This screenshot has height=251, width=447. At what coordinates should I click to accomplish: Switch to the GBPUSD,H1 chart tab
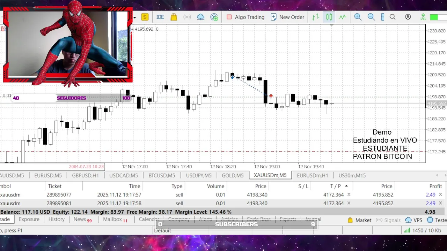point(85,175)
